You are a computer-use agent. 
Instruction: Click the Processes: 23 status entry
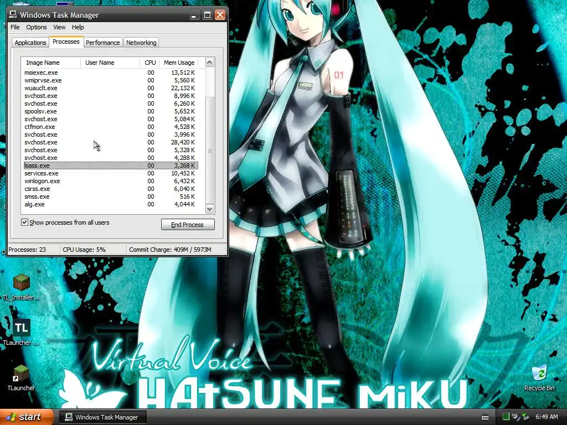27,250
